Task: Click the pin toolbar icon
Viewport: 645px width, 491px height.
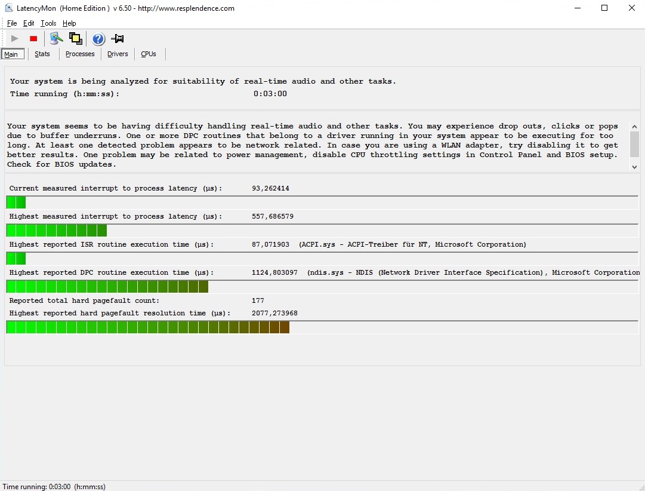Action: click(118, 39)
